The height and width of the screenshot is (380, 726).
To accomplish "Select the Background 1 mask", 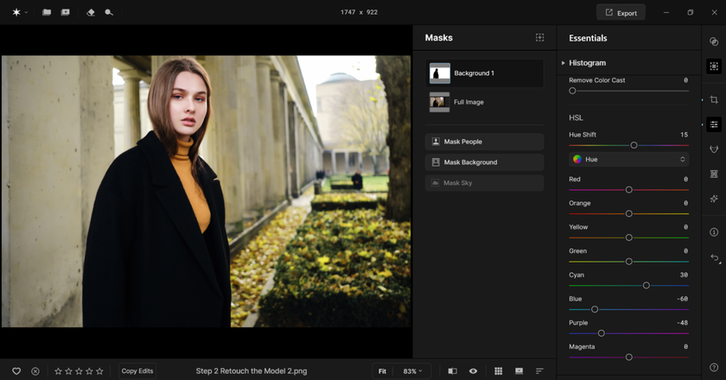I will (484, 73).
